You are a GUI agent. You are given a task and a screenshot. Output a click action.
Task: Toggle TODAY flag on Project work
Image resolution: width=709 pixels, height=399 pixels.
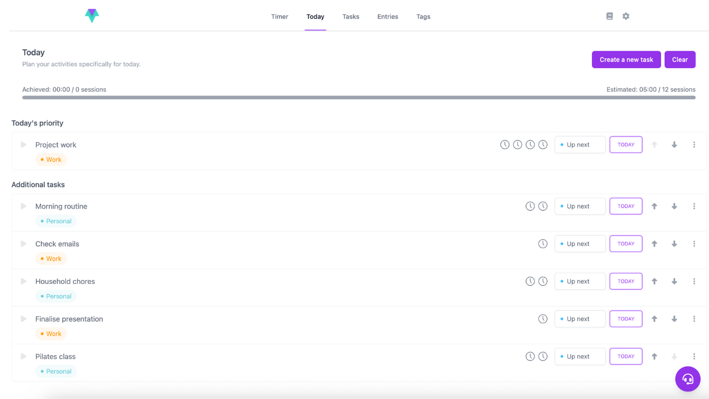pos(626,145)
